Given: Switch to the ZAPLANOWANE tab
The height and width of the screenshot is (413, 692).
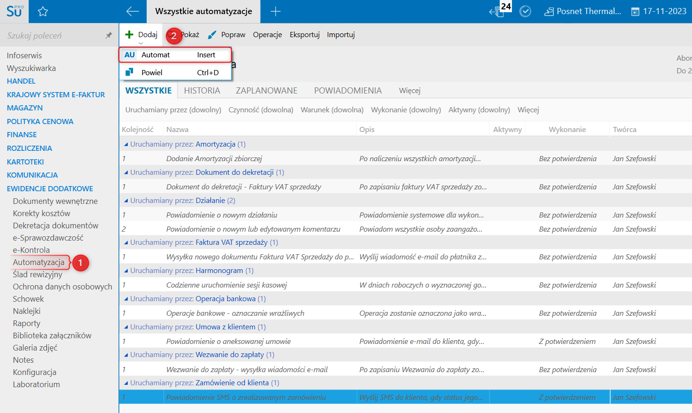Looking at the screenshot, I should (267, 91).
